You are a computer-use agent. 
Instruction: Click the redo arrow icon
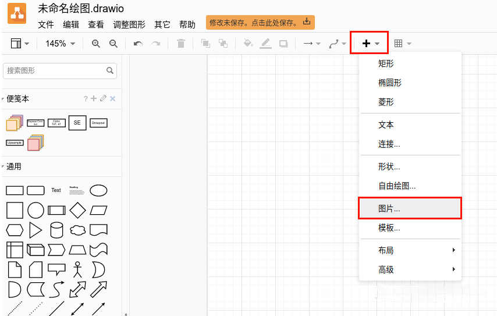(x=155, y=44)
